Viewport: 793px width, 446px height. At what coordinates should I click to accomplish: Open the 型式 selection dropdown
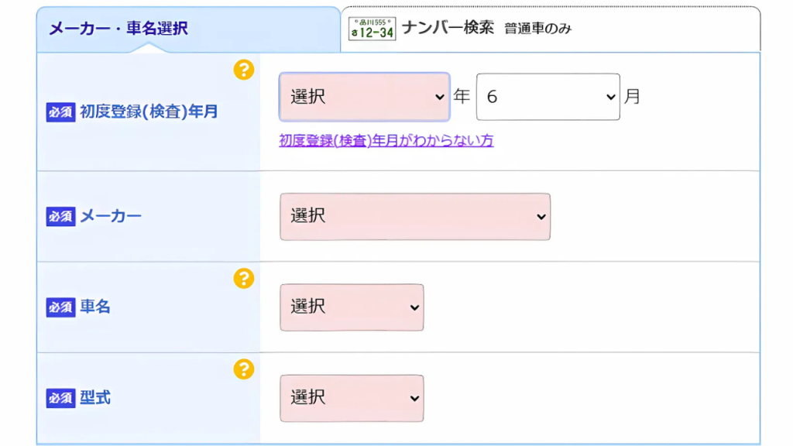click(352, 398)
